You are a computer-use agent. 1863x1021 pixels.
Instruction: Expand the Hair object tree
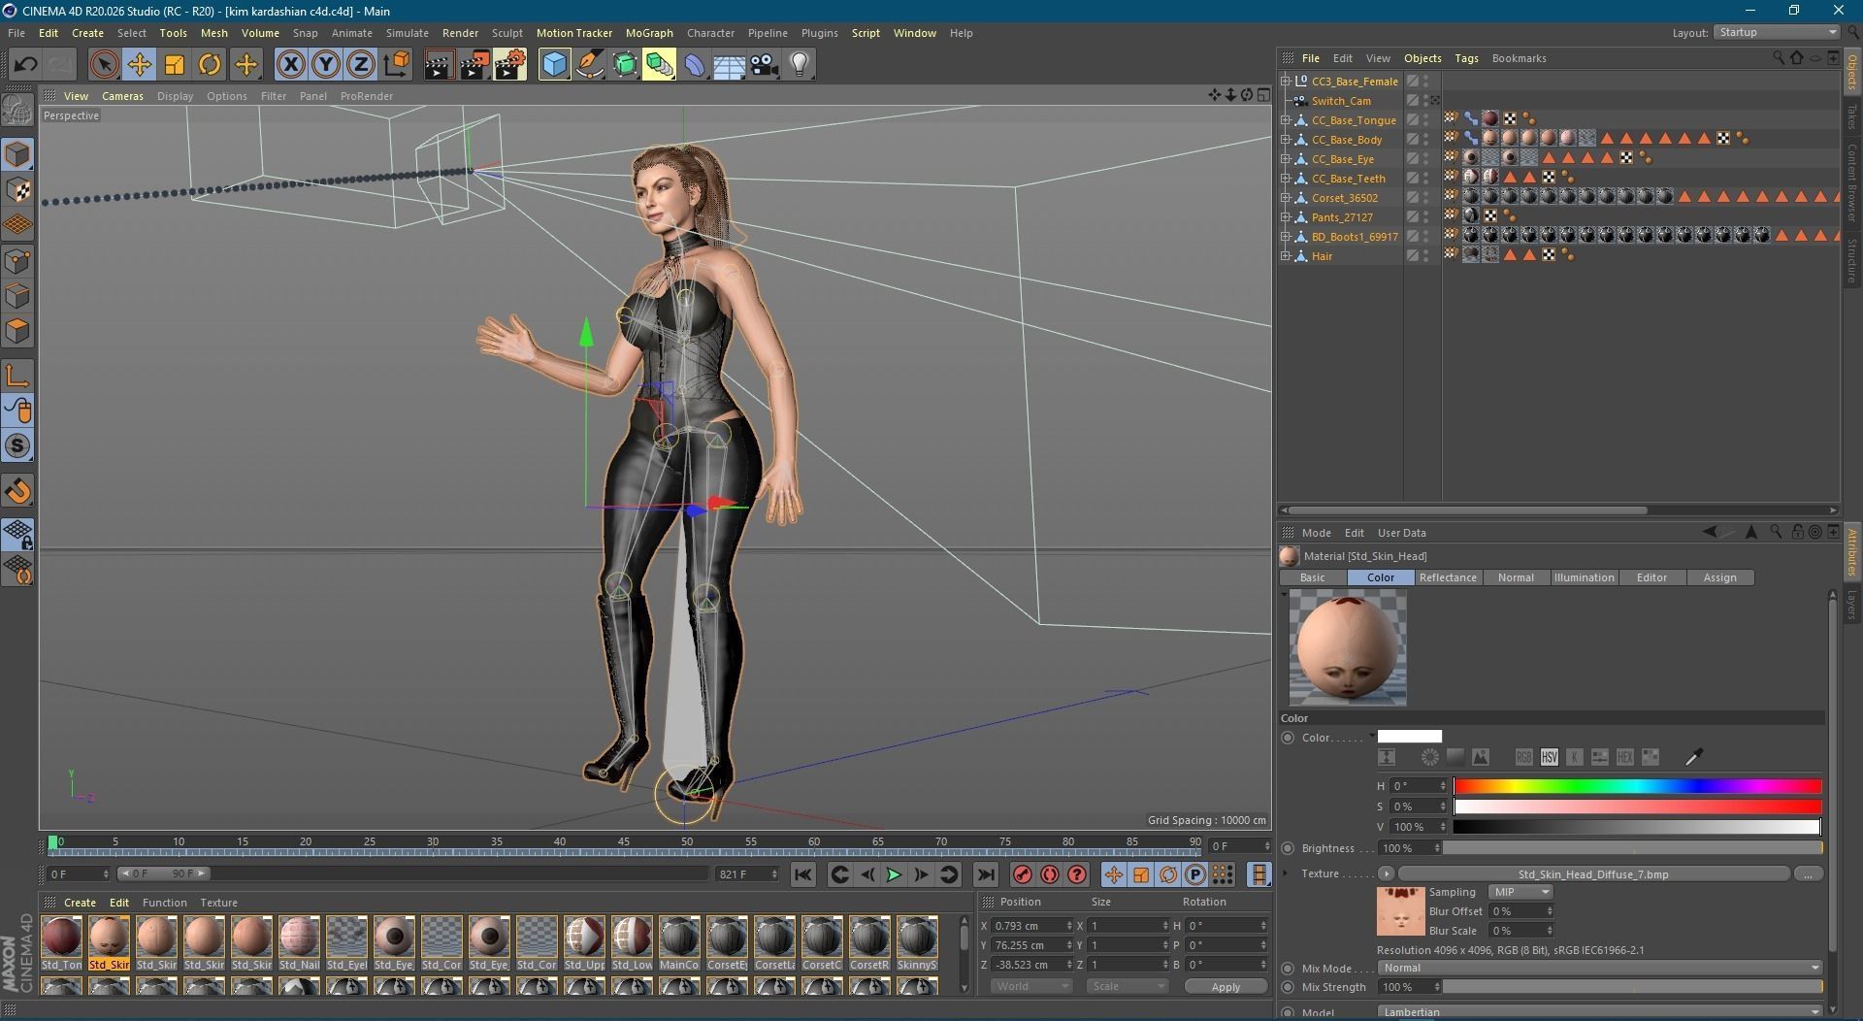[1286, 256]
